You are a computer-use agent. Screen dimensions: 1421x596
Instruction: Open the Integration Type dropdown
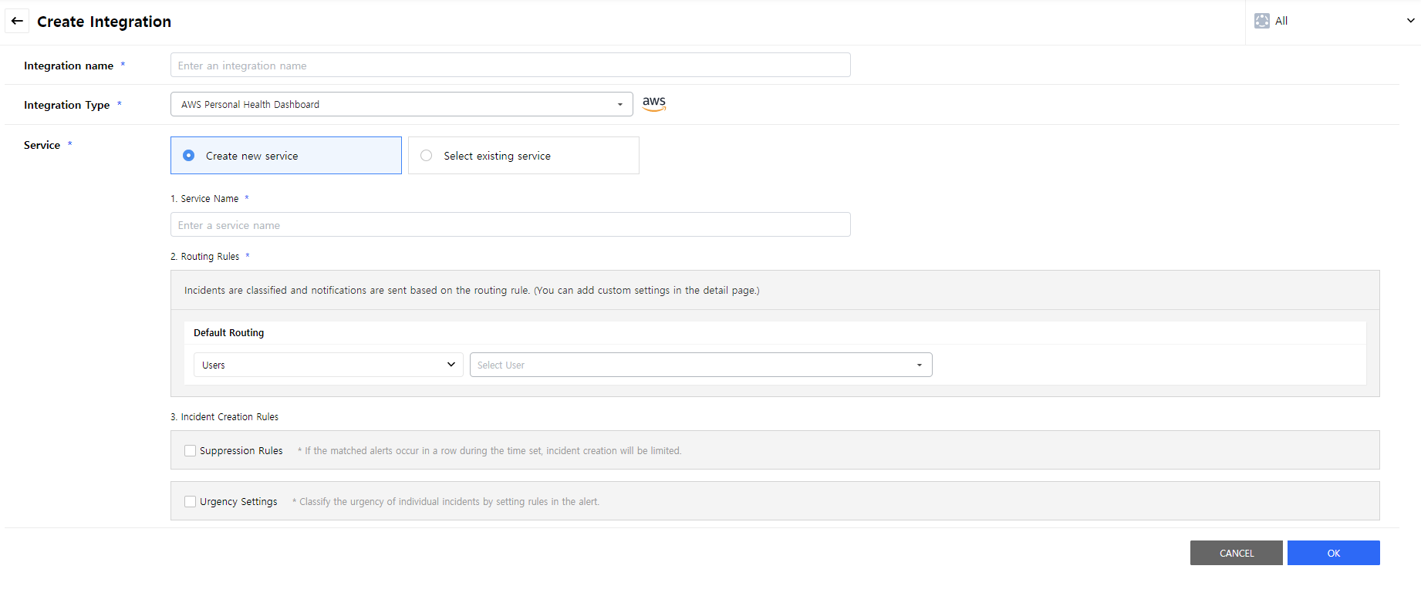coord(401,105)
